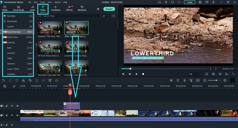This screenshot has height=128, width=238.
Task: Select Hi Tech Intros Pack thumbnail
Action: (x=50, y=47)
